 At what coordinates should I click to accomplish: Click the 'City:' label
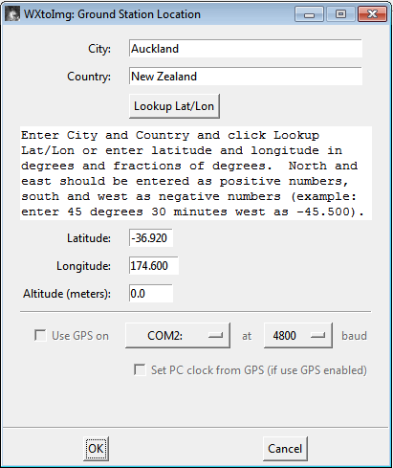click(99, 49)
